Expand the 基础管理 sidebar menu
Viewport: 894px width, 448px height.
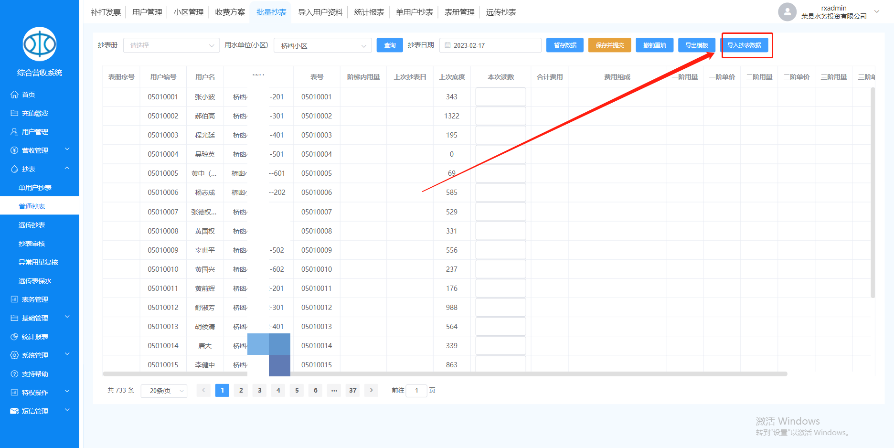point(67,317)
